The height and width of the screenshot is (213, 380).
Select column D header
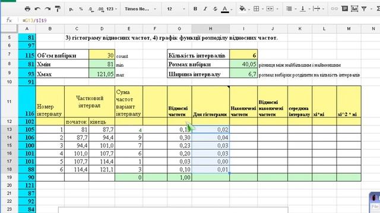click(x=102, y=29)
